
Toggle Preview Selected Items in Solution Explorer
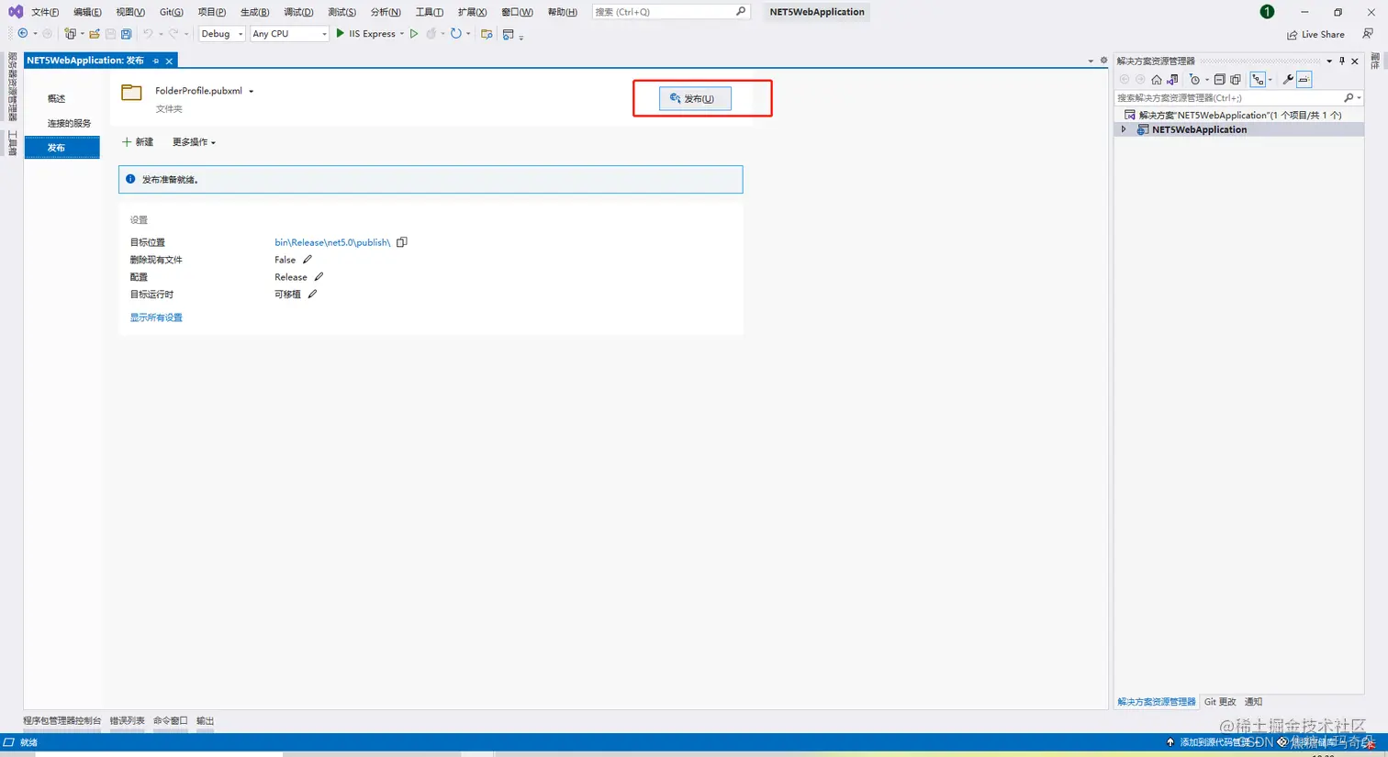(1304, 80)
